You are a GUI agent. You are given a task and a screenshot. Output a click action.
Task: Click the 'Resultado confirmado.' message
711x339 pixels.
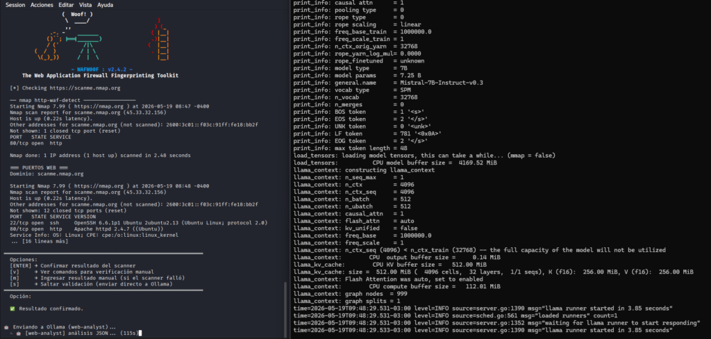pos(51,308)
